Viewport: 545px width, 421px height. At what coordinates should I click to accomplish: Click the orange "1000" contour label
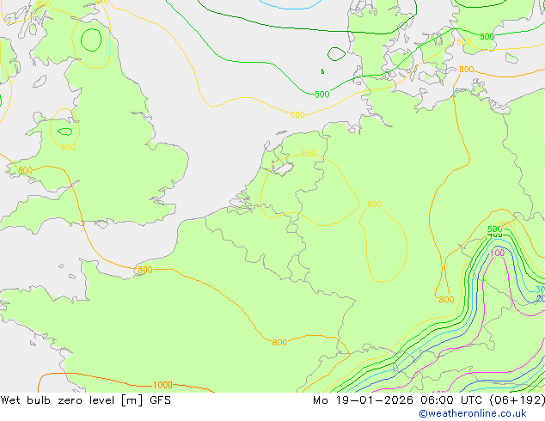pyautogui.click(x=162, y=385)
